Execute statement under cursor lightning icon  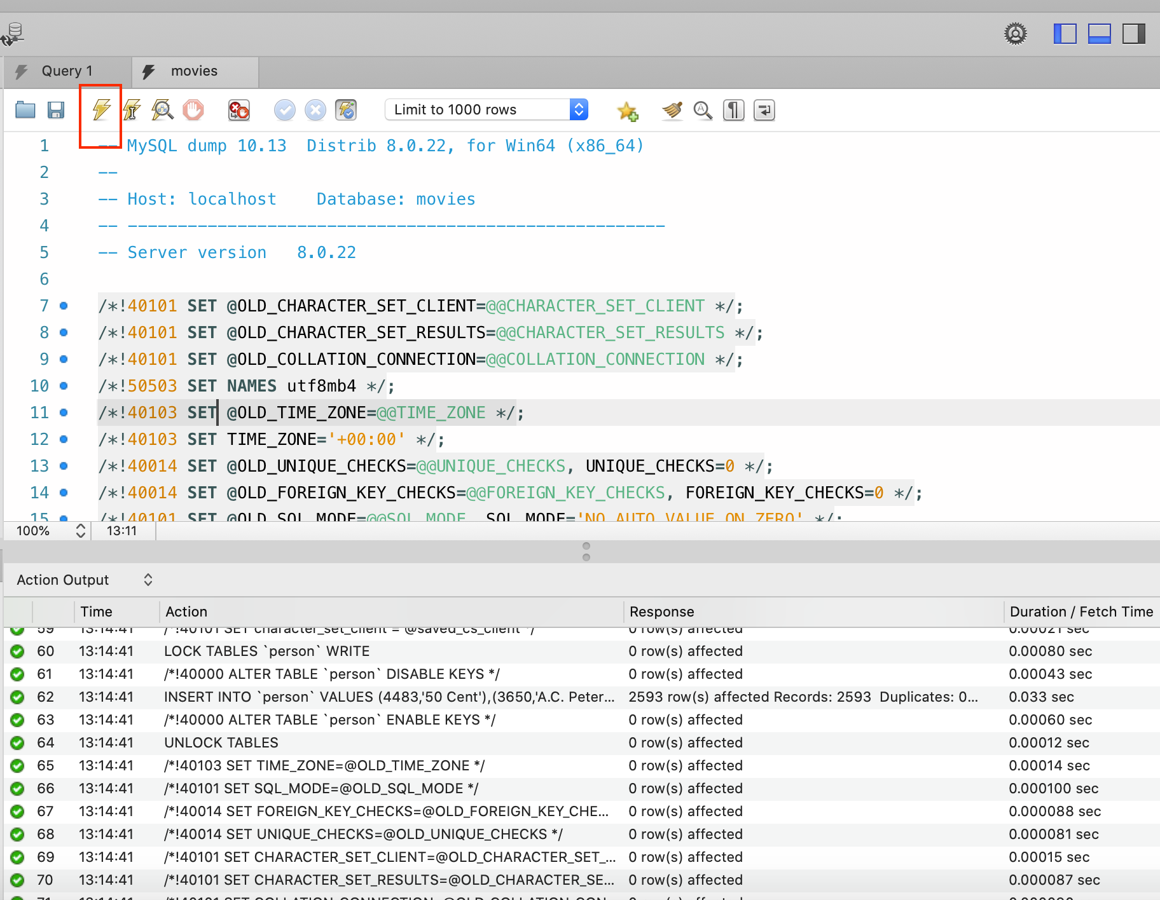tap(132, 110)
